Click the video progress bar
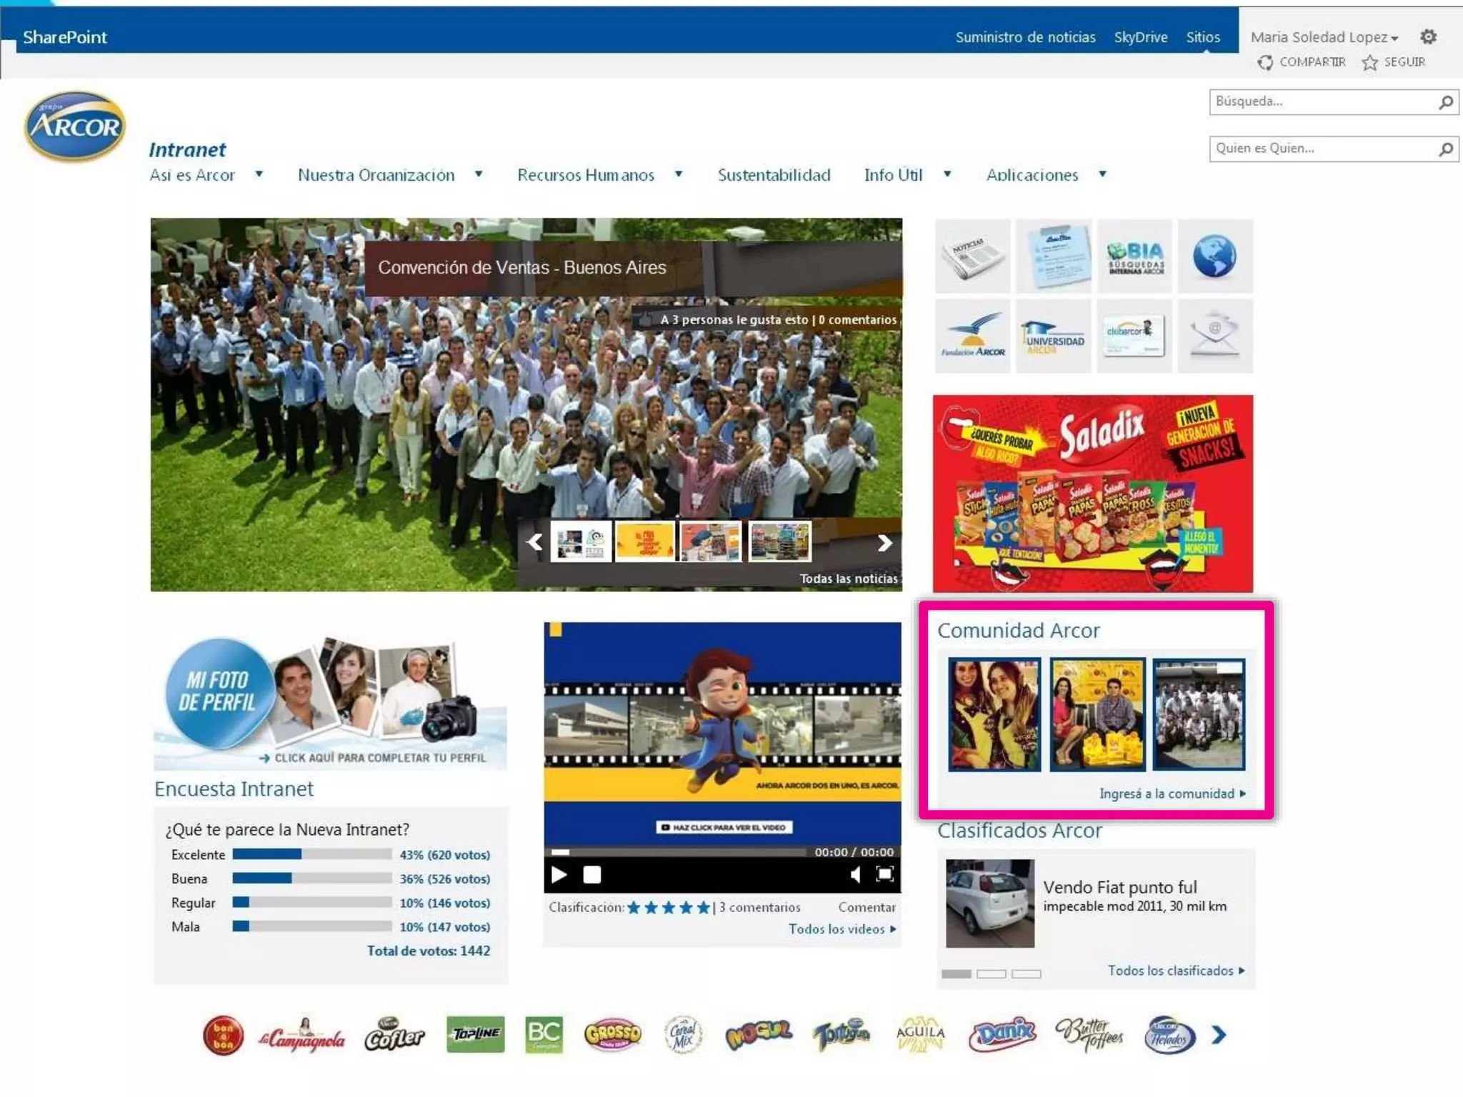Screen dimensions: 1463x1097 point(679,852)
